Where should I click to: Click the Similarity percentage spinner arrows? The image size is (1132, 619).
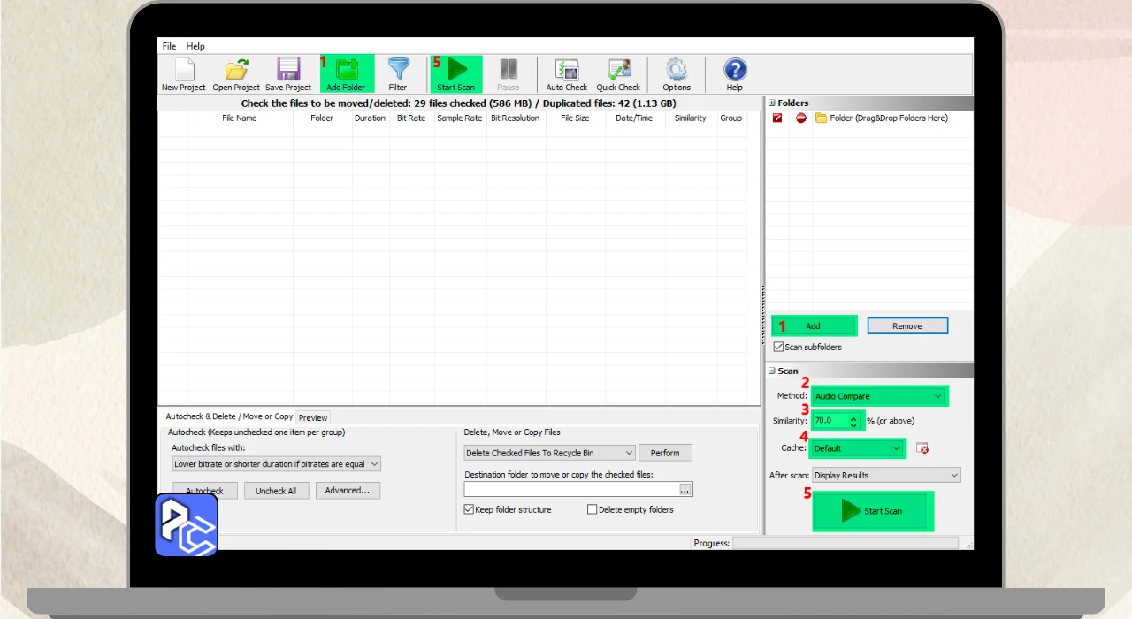[853, 421]
